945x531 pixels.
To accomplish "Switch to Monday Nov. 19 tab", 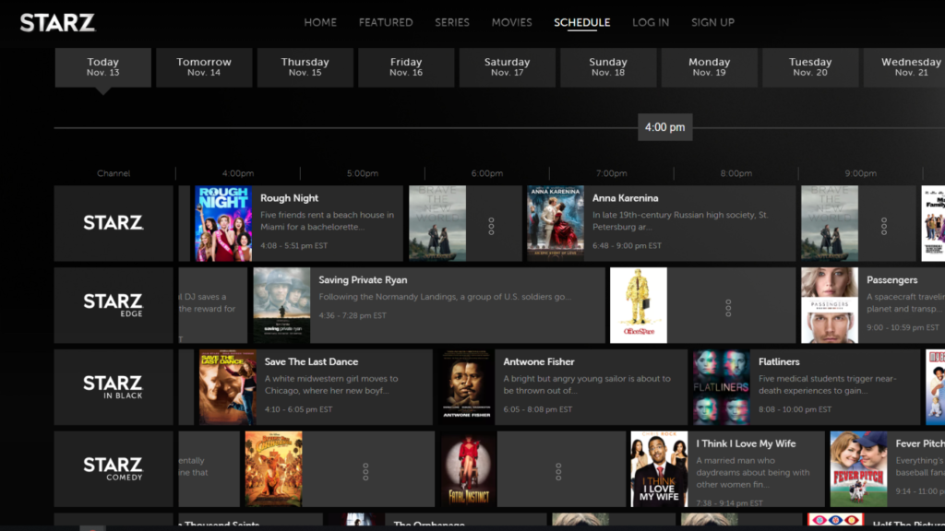I will tap(710, 67).
